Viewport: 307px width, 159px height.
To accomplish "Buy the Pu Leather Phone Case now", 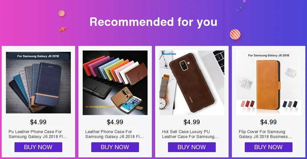I will click(38, 147).
